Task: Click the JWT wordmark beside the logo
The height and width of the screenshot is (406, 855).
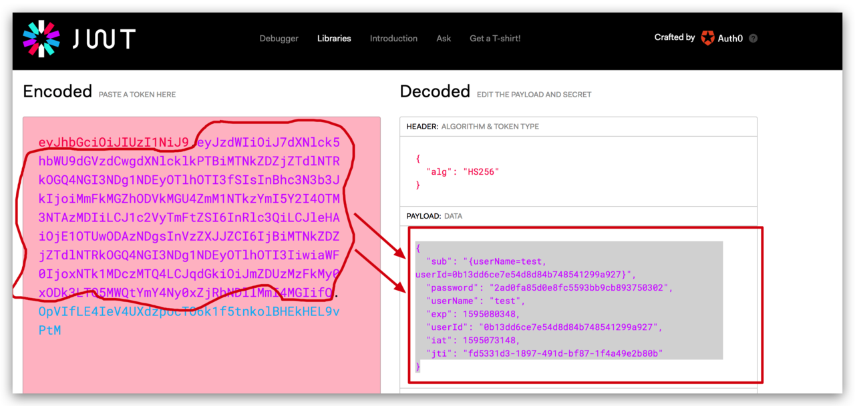Action: pos(104,39)
